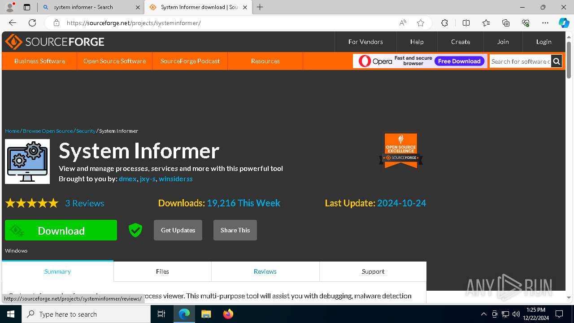Open the notifications center icon
Screen dimensions: 574x323
tap(559, 314)
